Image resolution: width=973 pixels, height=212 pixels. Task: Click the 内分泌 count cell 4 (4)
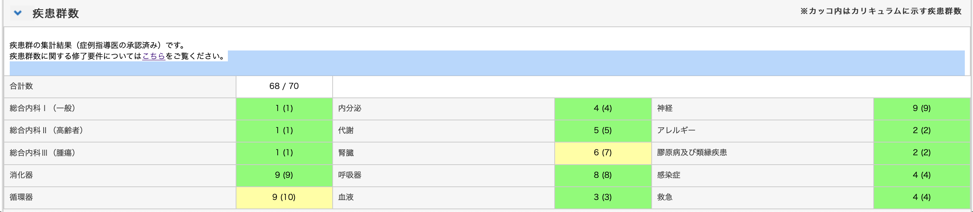point(603,108)
